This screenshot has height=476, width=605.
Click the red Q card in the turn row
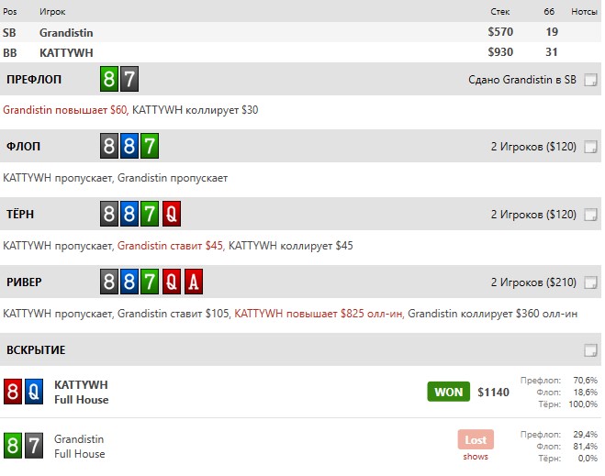(173, 215)
